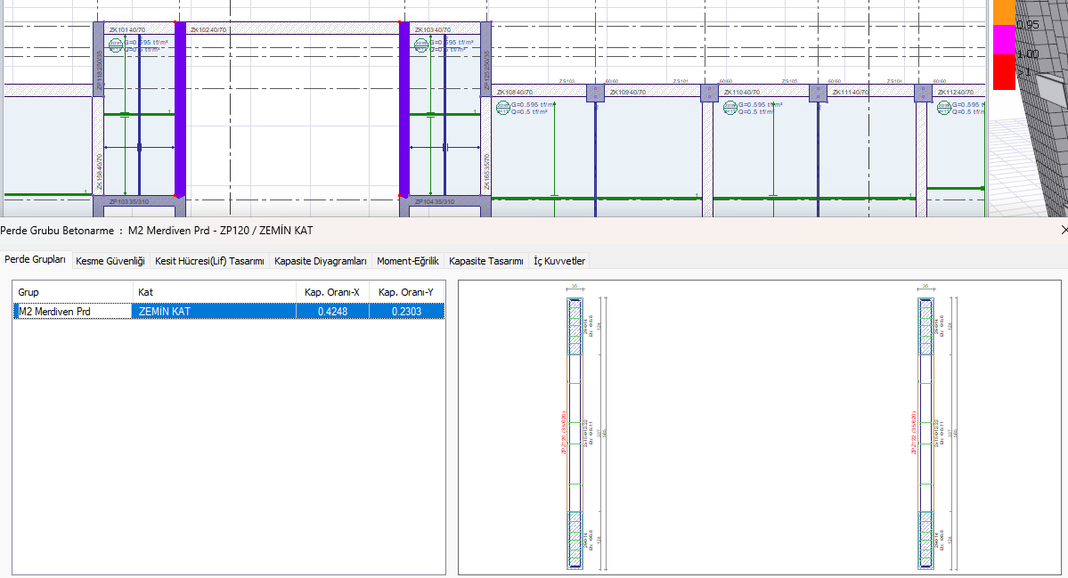Click the ZK103 40/70 beam label
The image size is (1068, 578).
(x=433, y=30)
